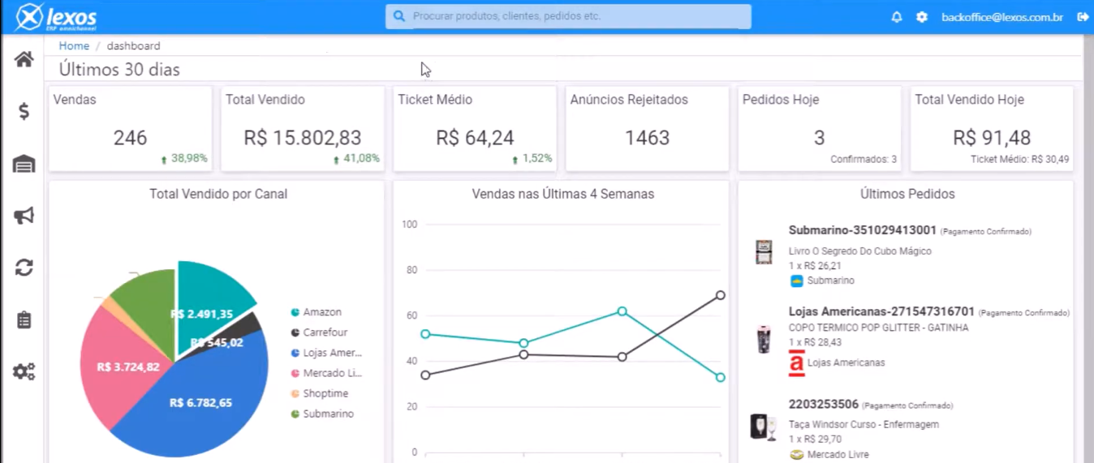Click the Home breadcrumb link
This screenshot has height=463, width=1094.
coord(74,46)
